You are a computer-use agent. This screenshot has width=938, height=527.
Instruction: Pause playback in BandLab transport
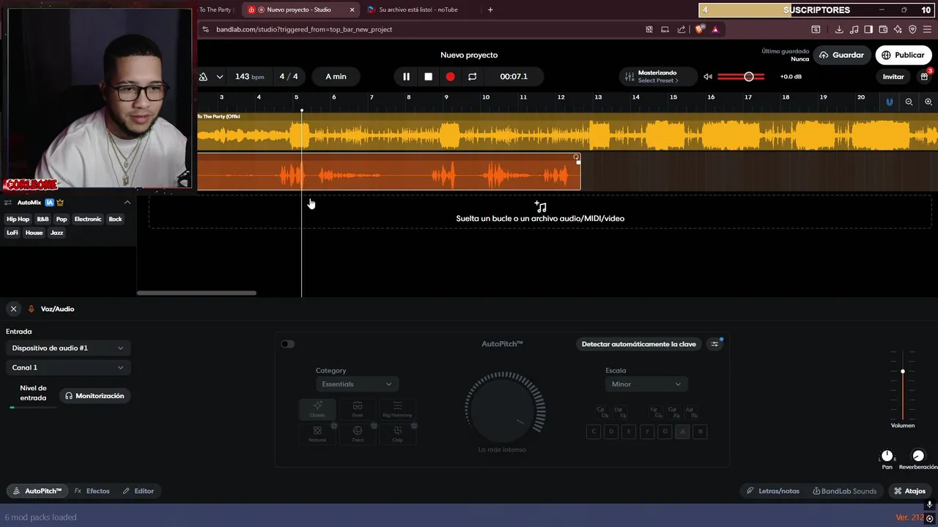406,76
